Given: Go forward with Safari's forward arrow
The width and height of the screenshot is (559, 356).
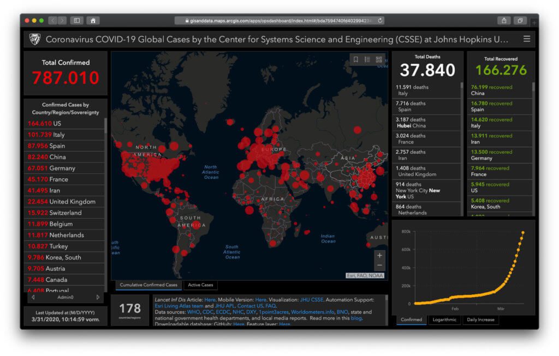Looking at the screenshot, I should click(x=62, y=21).
